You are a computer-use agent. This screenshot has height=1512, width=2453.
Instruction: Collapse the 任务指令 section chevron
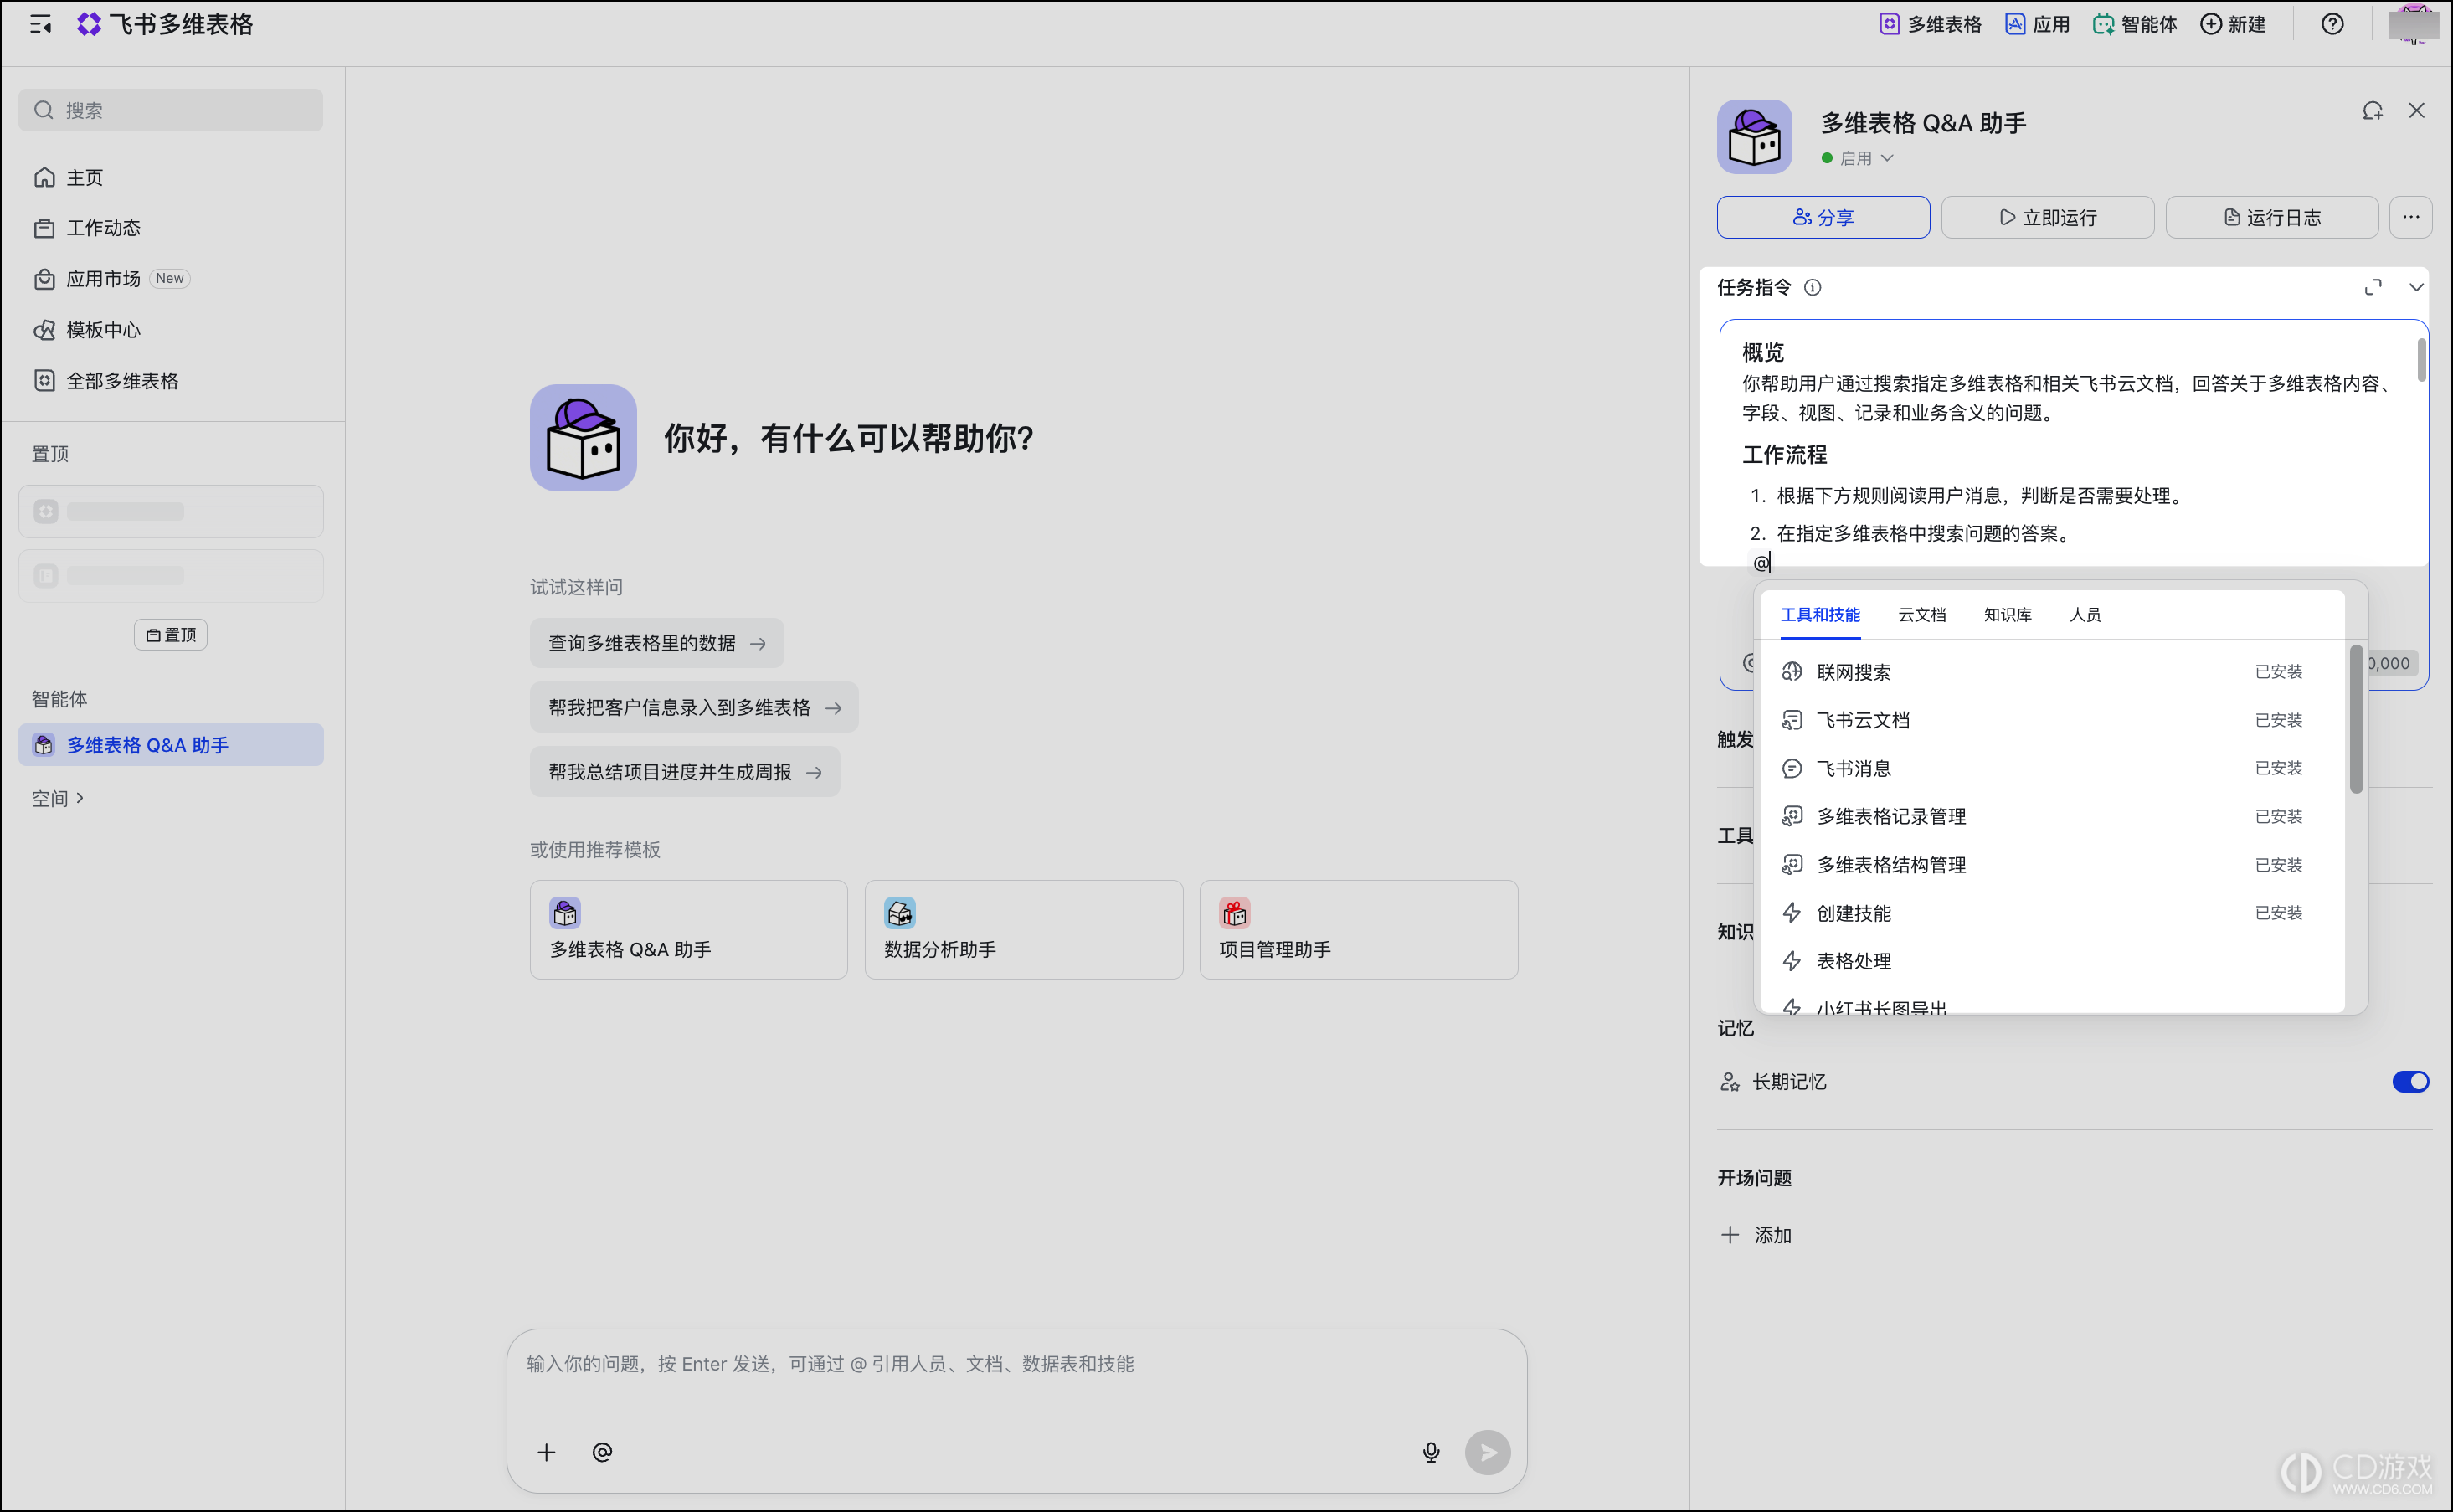tap(2416, 288)
